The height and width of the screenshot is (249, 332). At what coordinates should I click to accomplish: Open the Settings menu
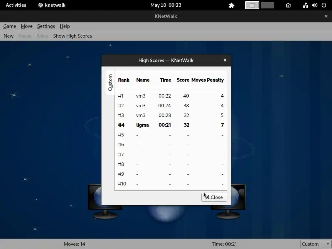(46, 26)
